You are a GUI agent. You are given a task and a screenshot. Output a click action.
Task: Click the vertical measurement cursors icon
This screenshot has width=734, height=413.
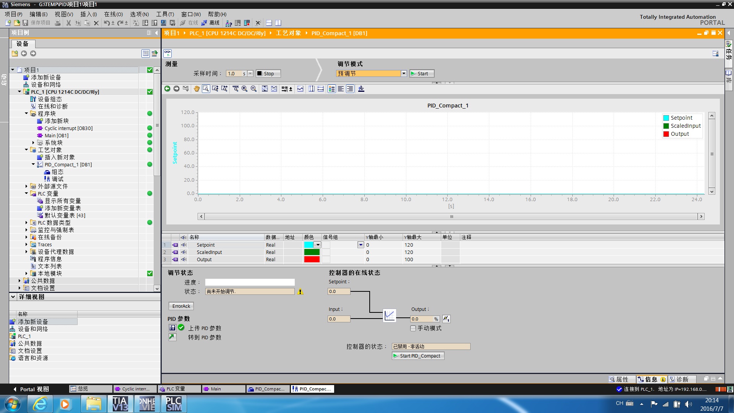click(311, 89)
